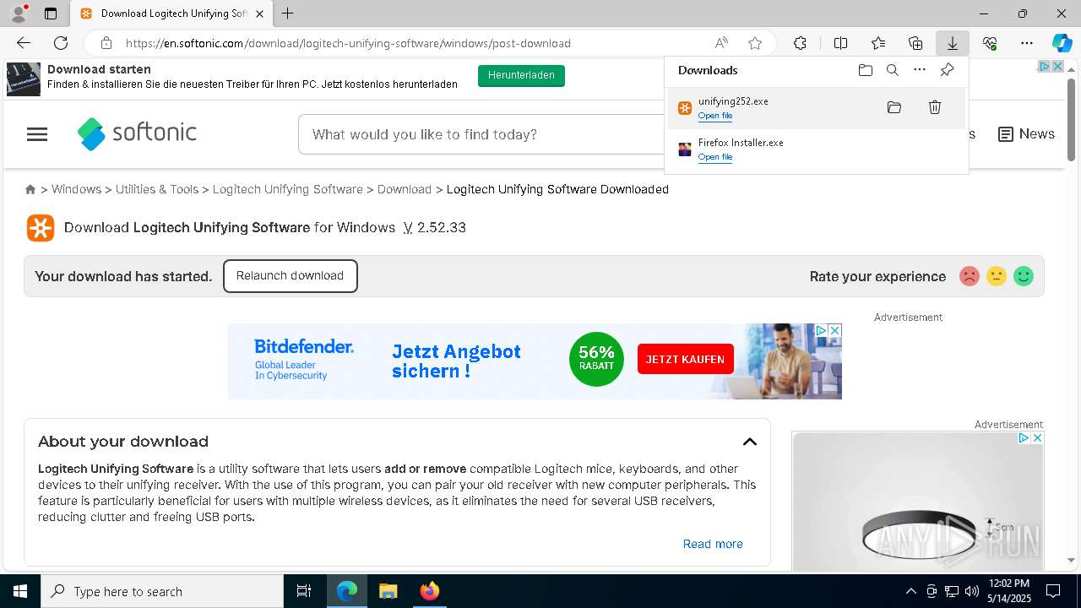Go to Download breadcrumb link

point(405,189)
